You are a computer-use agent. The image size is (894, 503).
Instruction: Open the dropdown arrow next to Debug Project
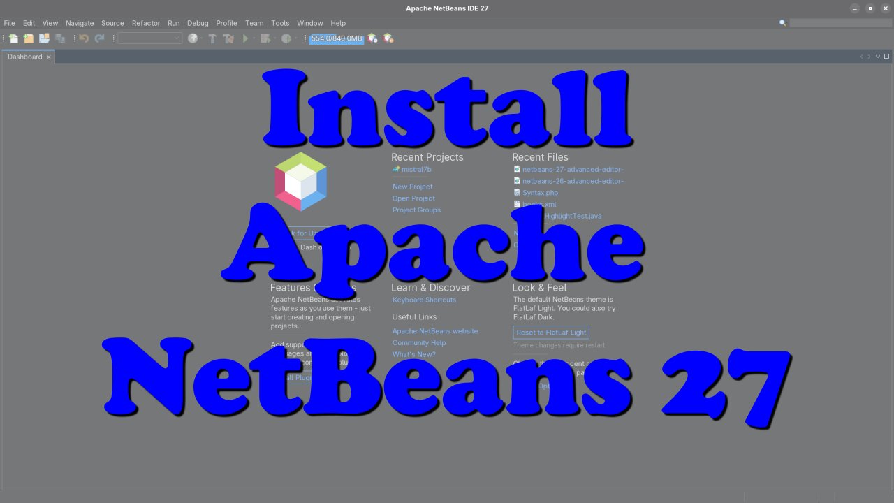coord(275,38)
